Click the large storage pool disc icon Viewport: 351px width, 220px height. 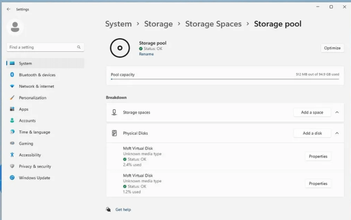click(120, 48)
